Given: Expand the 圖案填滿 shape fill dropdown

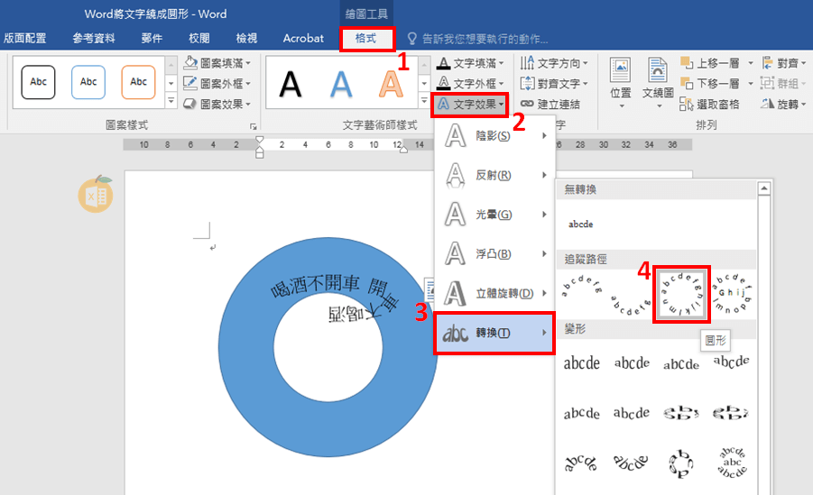Looking at the screenshot, I should 218,63.
